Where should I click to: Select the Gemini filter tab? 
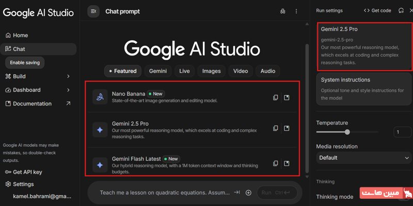(158, 71)
